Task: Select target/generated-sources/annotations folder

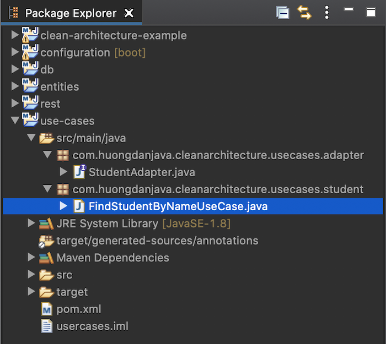Action: click(x=157, y=241)
